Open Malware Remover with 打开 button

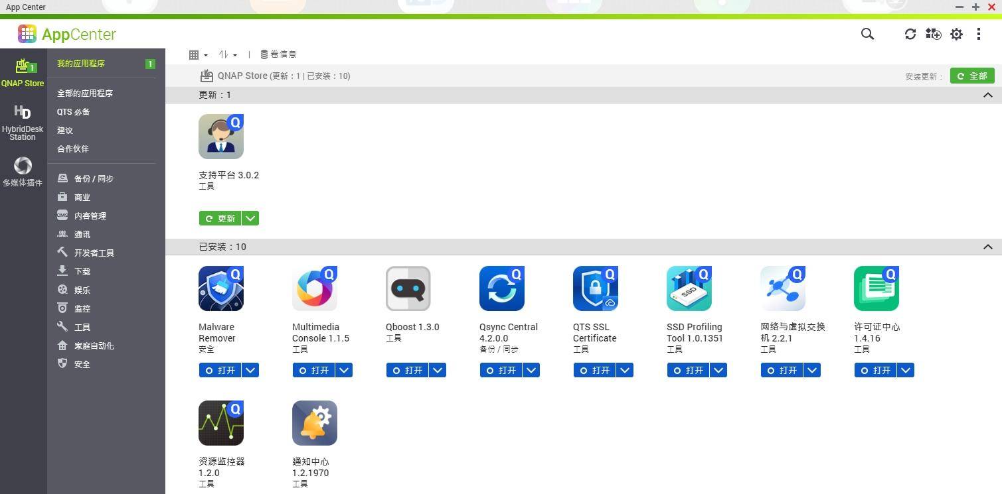220,370
